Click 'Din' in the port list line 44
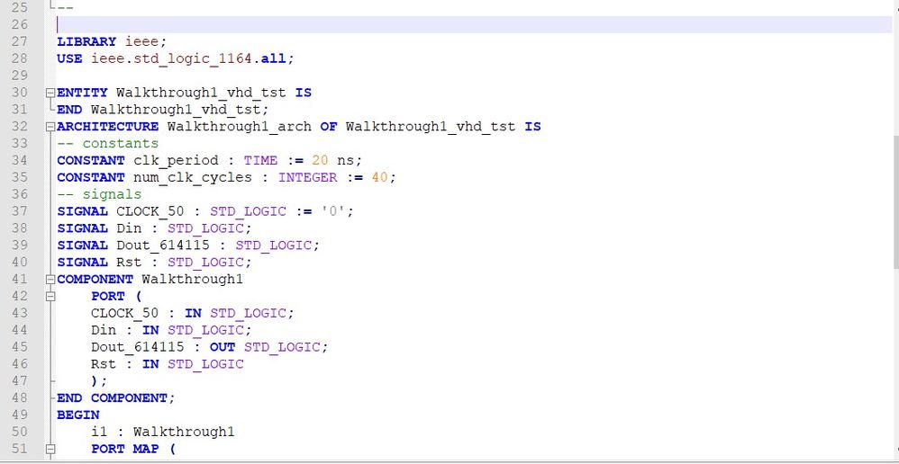The image size is (899, 464). tap(104, 331)
